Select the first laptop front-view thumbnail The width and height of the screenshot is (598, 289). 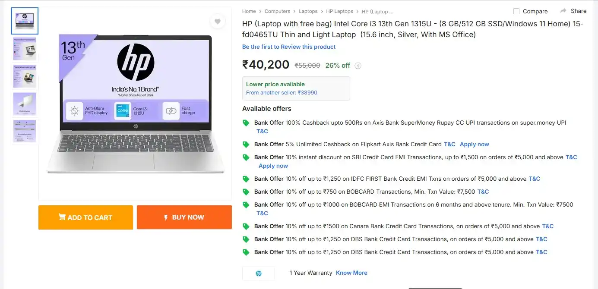[x=25, y=21]
